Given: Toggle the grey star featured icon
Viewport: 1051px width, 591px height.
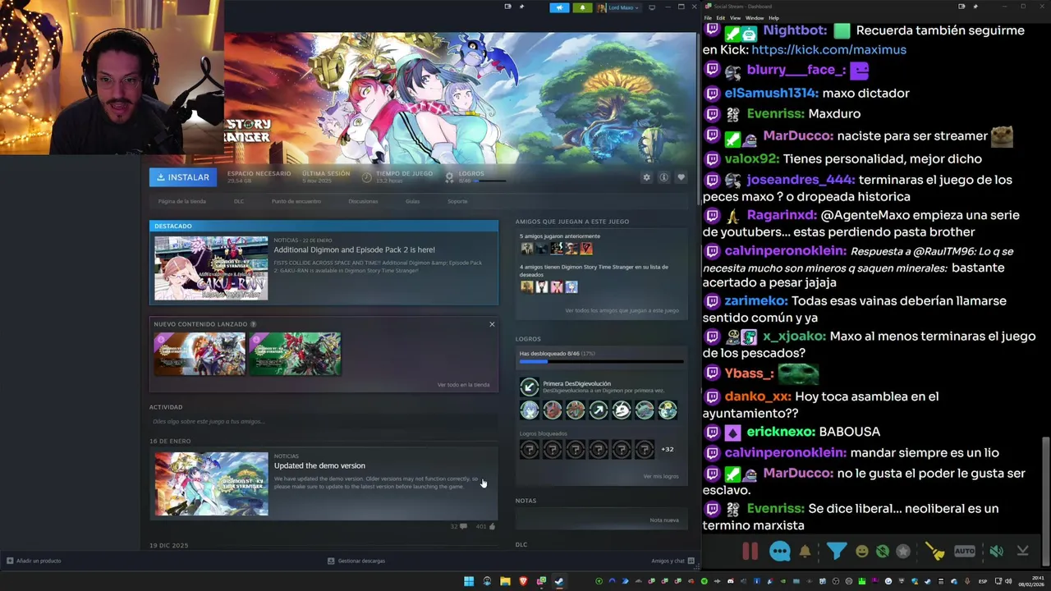Looking at the screenshot, I should coord(903,552).
